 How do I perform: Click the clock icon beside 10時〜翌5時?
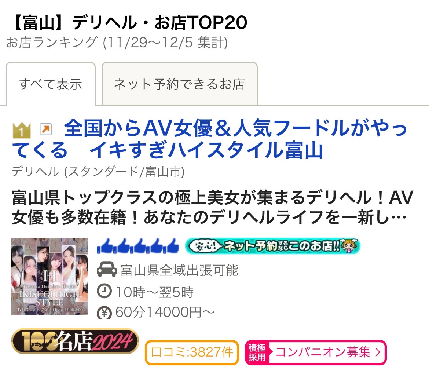[x=104, y=291]
